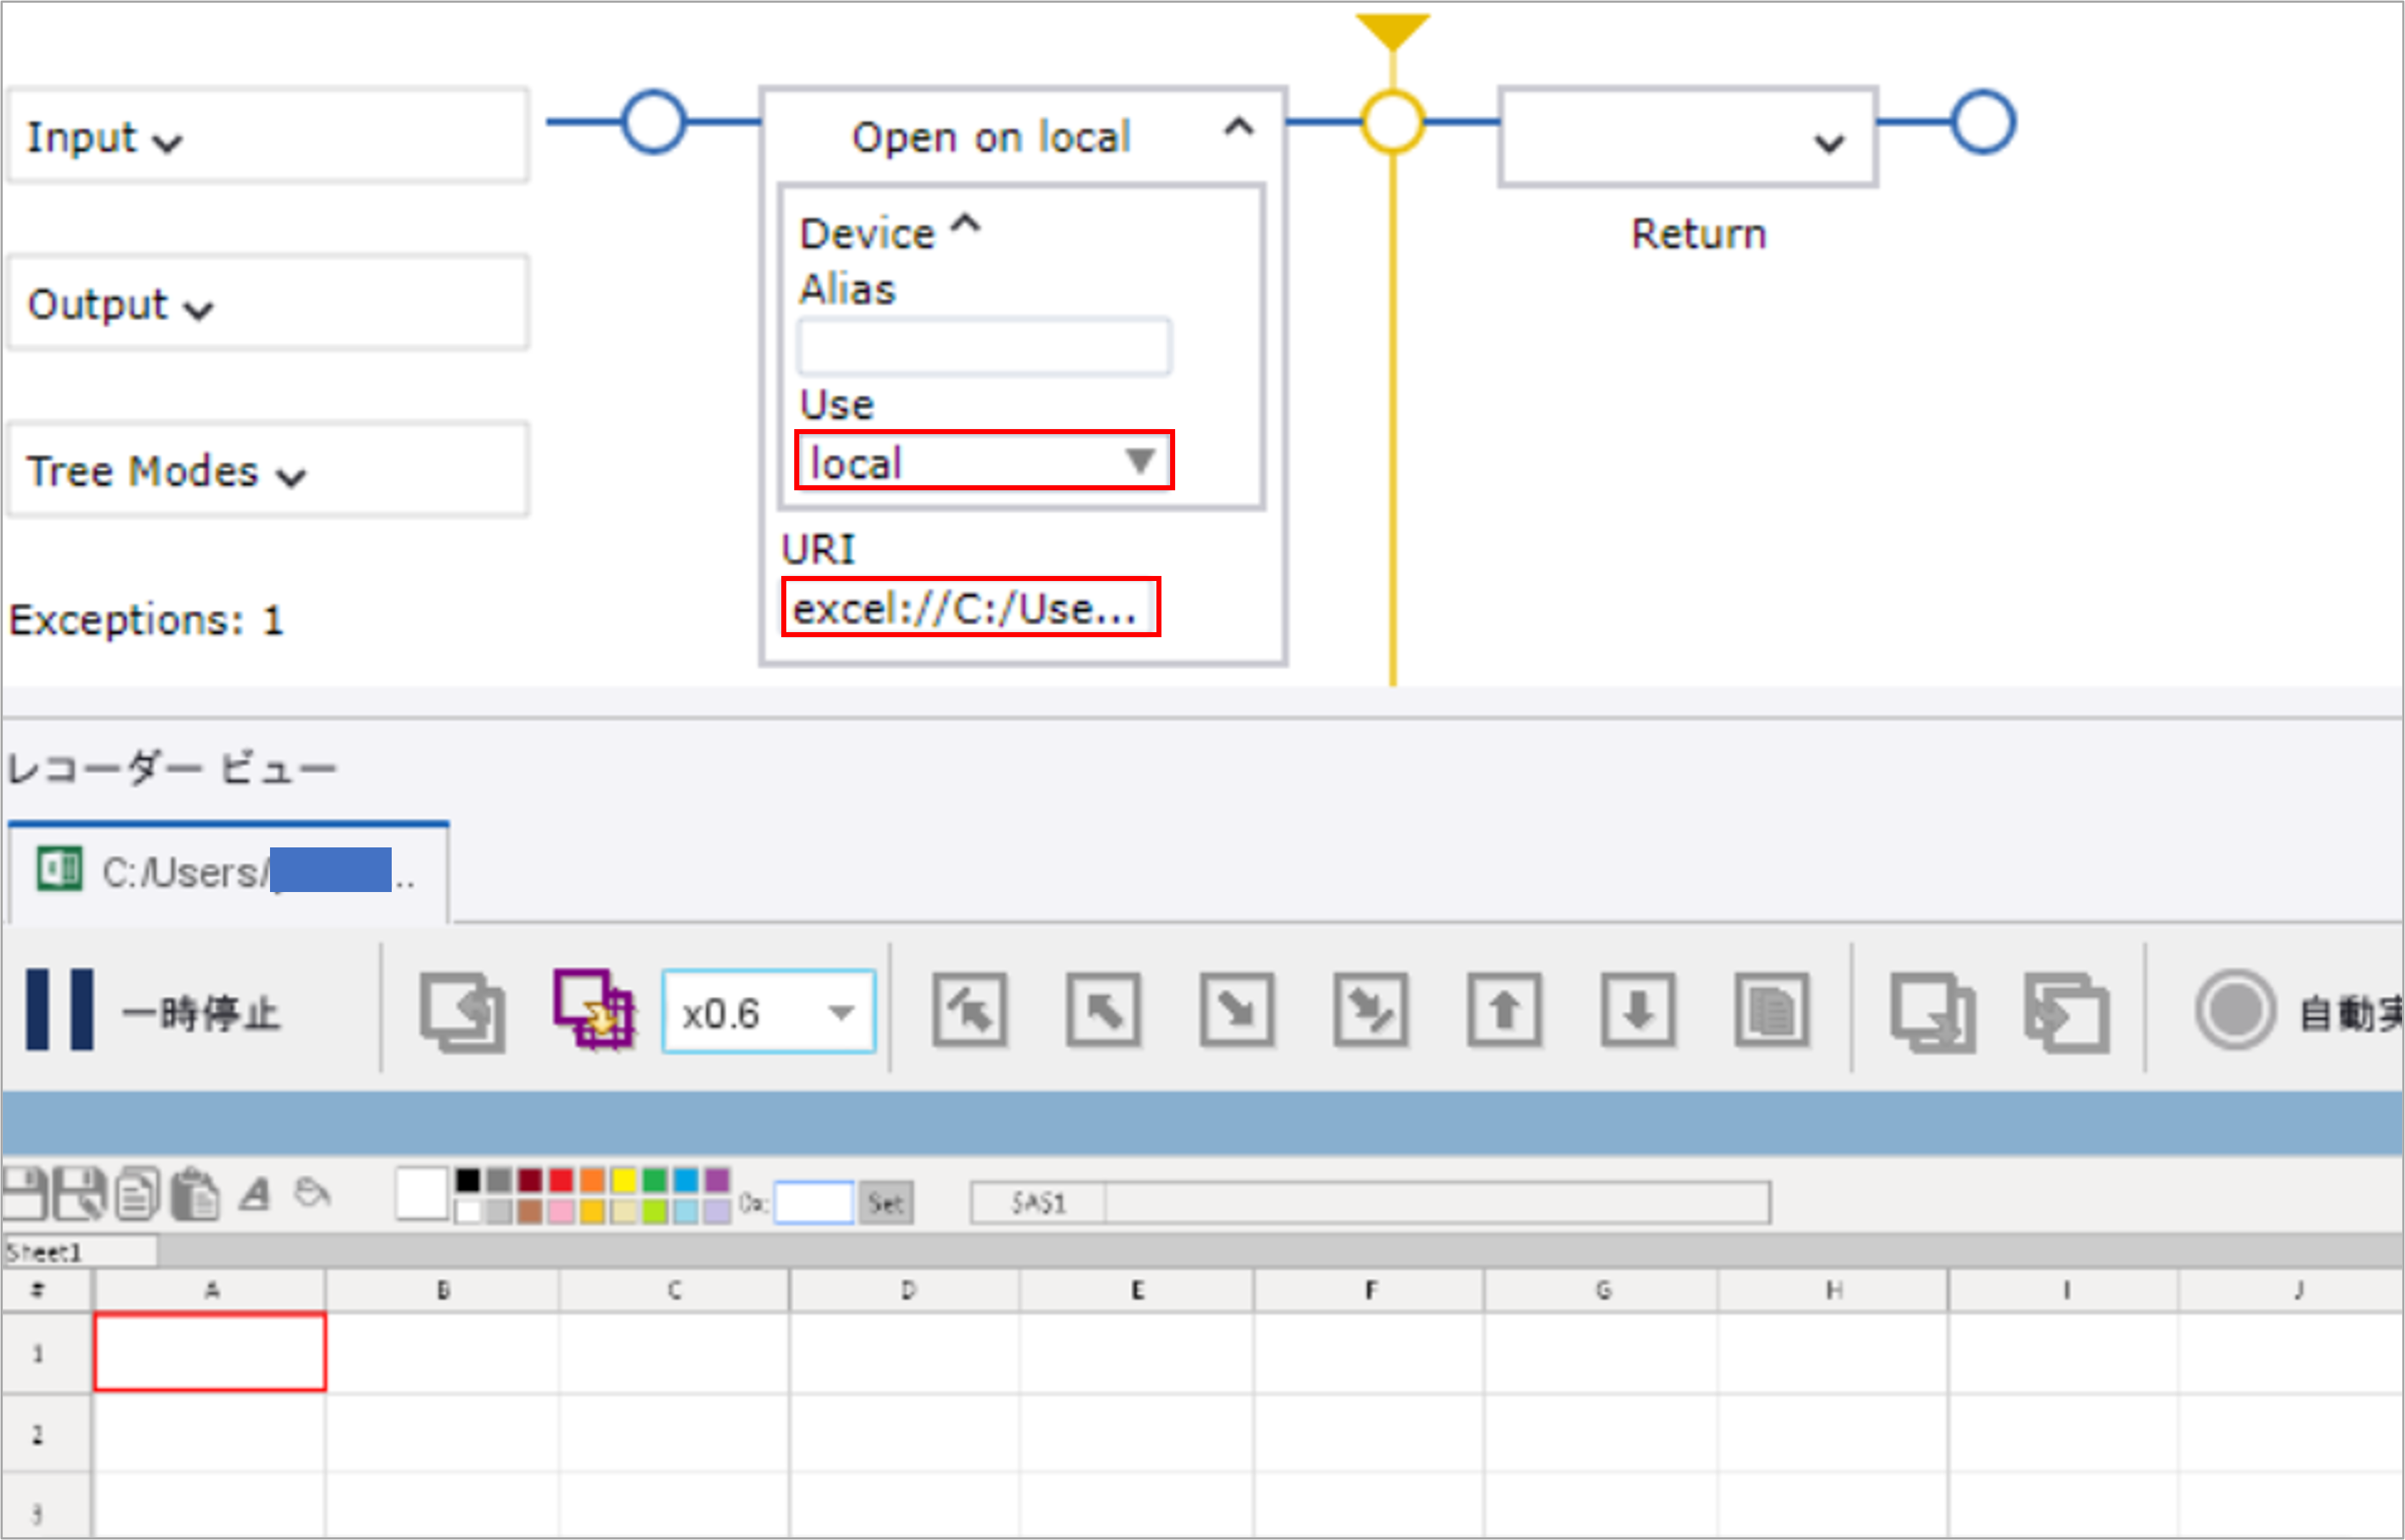Collapse the Open on local step
Viewport: 2405px width, 1540px height.
click(x=1238, y=127)
